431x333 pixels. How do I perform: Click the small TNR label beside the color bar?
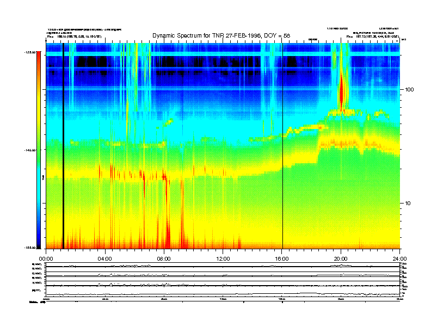tap(43, 177)
